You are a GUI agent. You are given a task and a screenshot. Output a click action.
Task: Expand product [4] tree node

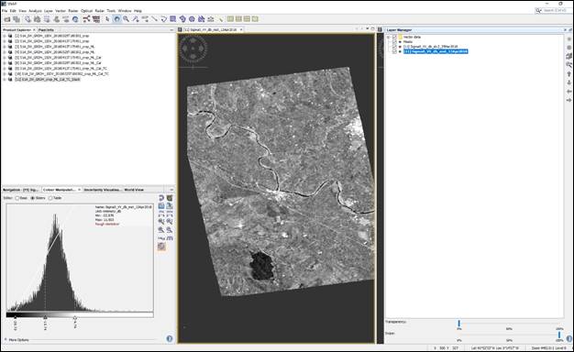tap(5, 52)
